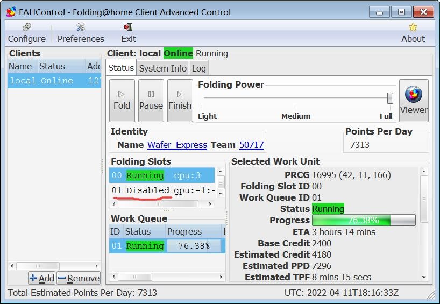
Task: Sort work queue by Status column
Action: [144, 231]
